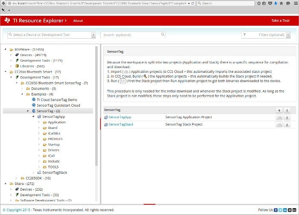The image size is (299, 215).
Task: Open the Filters (optional) dropdown arrow
Action: (x=288, y=35)
